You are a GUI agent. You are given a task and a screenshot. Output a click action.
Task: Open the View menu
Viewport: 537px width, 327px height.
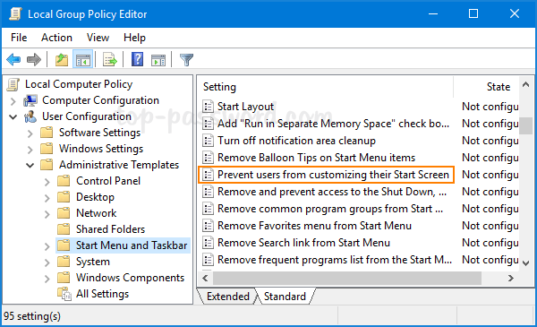click(98, 38)
